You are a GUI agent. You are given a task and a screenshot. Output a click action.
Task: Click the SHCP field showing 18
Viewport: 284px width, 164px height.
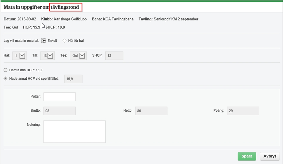(x=114, y=56)
